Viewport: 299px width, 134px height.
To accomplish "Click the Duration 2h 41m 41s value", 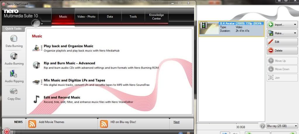I will [x=243, y=31].
